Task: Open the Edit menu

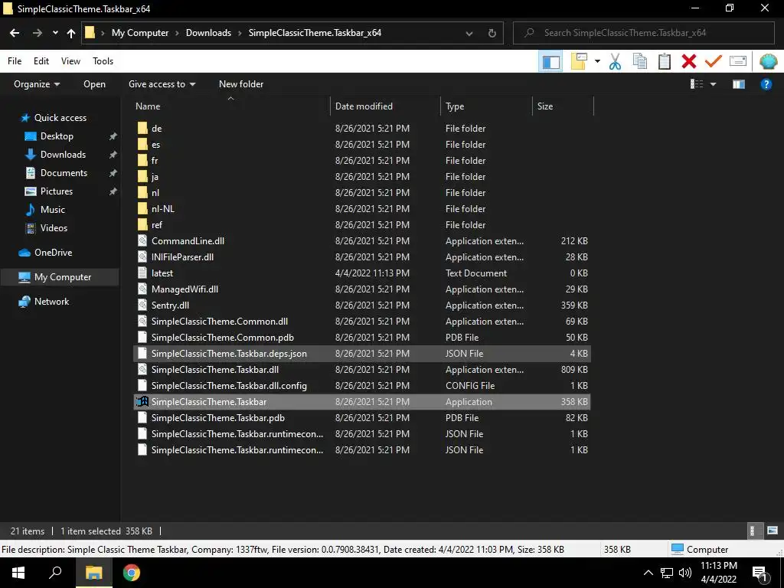Action: pos(41,61)
